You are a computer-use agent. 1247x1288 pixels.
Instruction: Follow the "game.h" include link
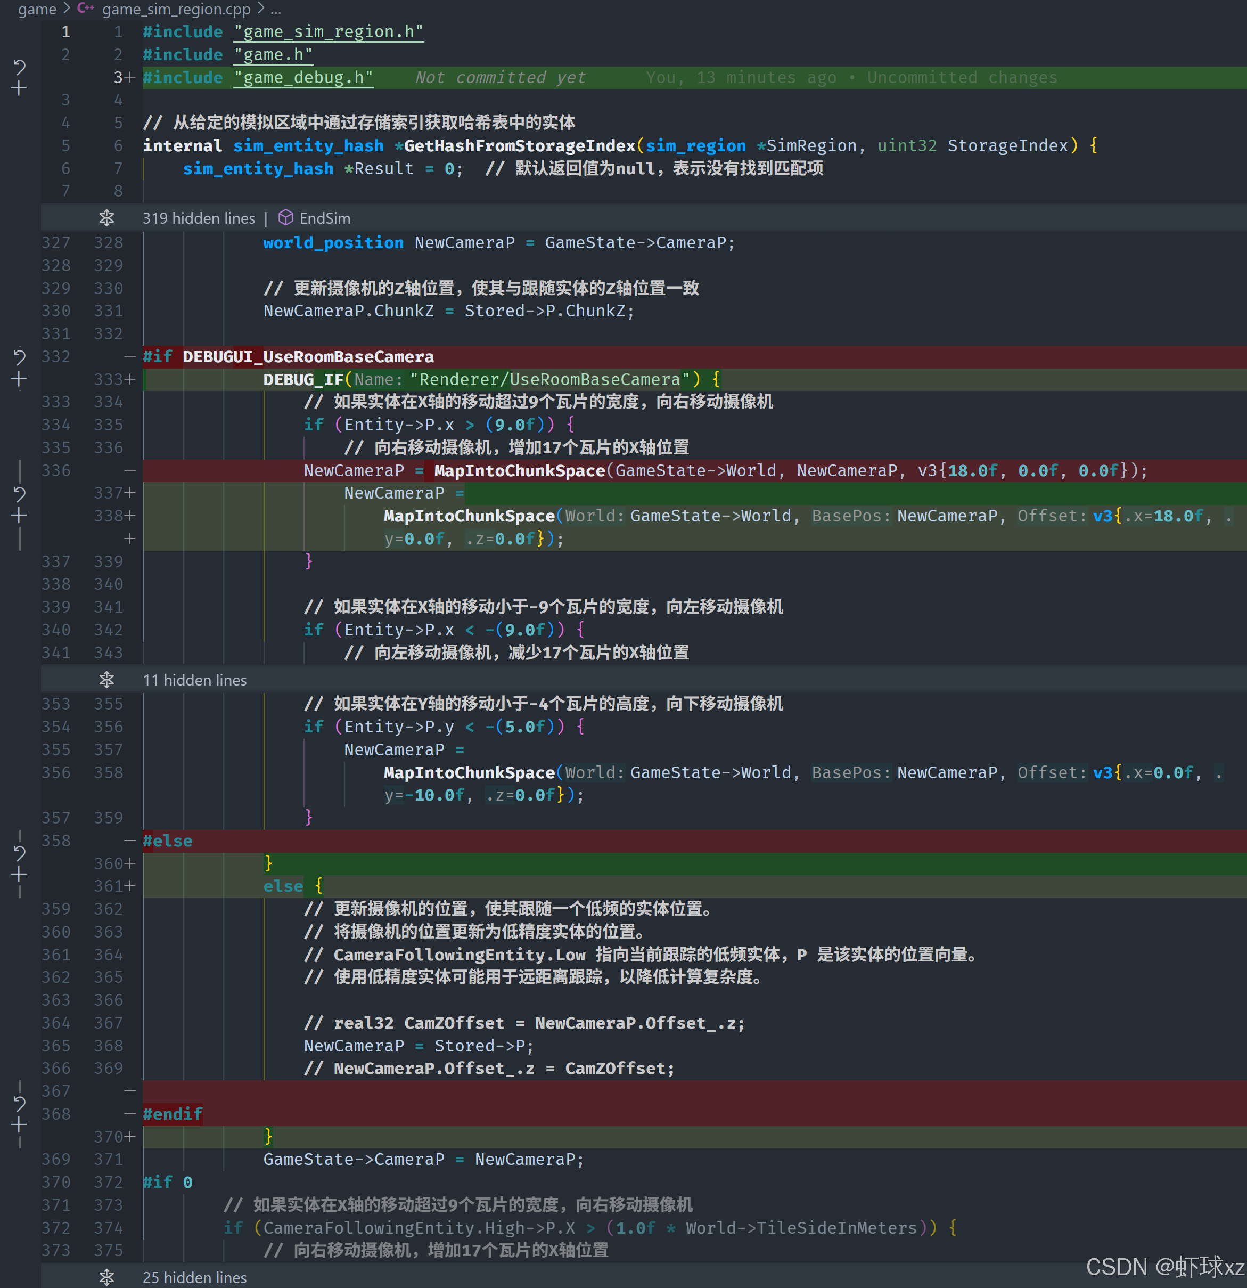point(273,55)
